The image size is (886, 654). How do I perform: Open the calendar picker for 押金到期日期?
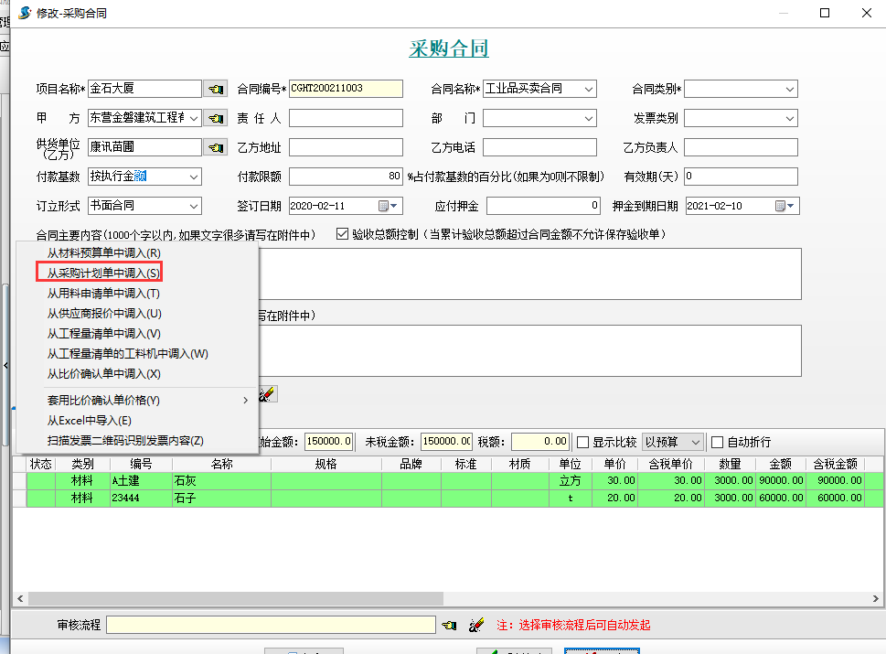[x=781, y=207]
